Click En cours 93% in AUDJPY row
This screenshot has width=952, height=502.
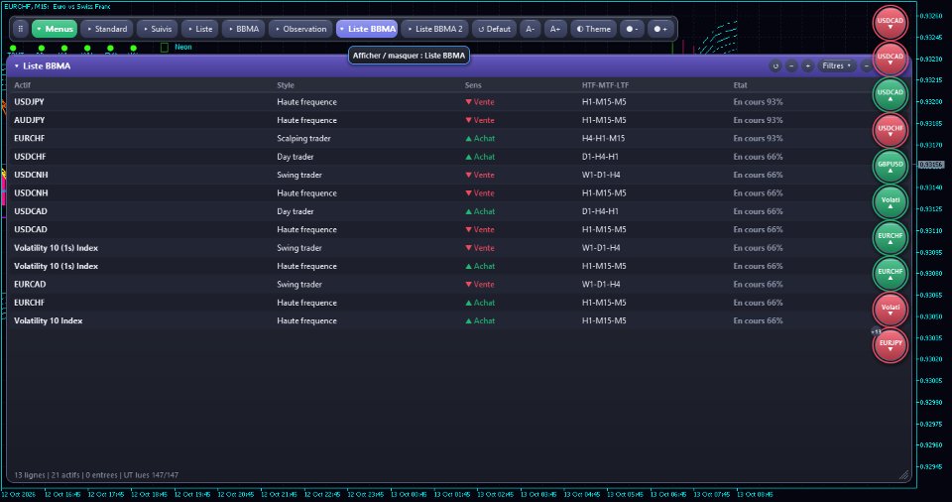(x=758, y=120)
